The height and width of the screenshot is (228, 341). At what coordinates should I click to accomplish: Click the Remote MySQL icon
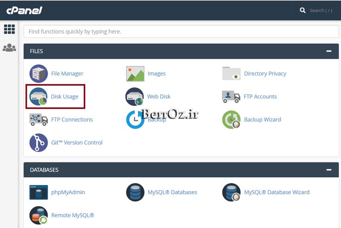click(x=38, y=215)
